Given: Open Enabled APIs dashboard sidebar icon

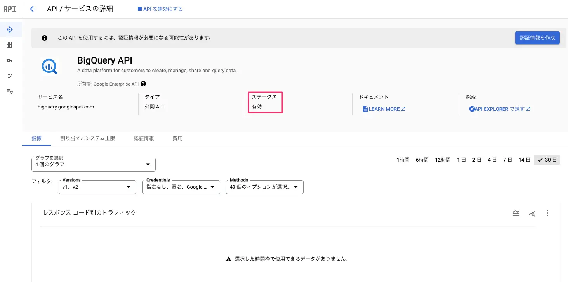Looking at the screenshot, I should pos(10,29).
